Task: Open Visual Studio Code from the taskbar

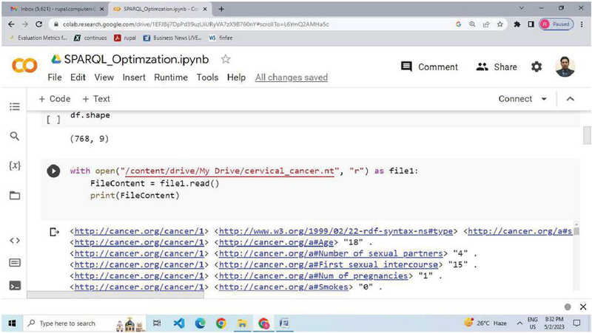Action: point(178,323)
